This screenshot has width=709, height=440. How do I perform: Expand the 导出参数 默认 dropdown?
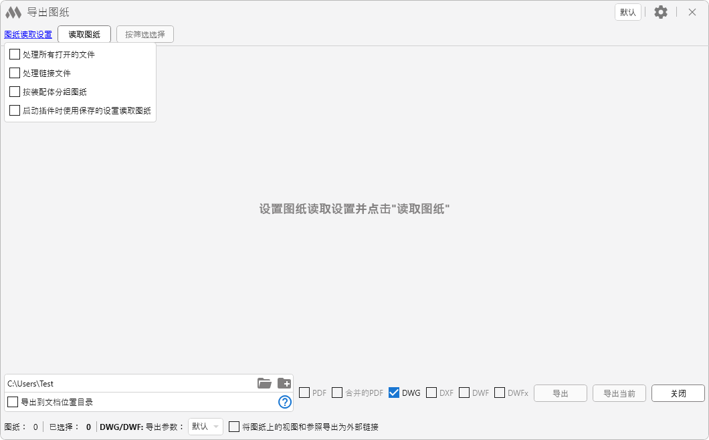pyautogui.click(x=205, y=427)
